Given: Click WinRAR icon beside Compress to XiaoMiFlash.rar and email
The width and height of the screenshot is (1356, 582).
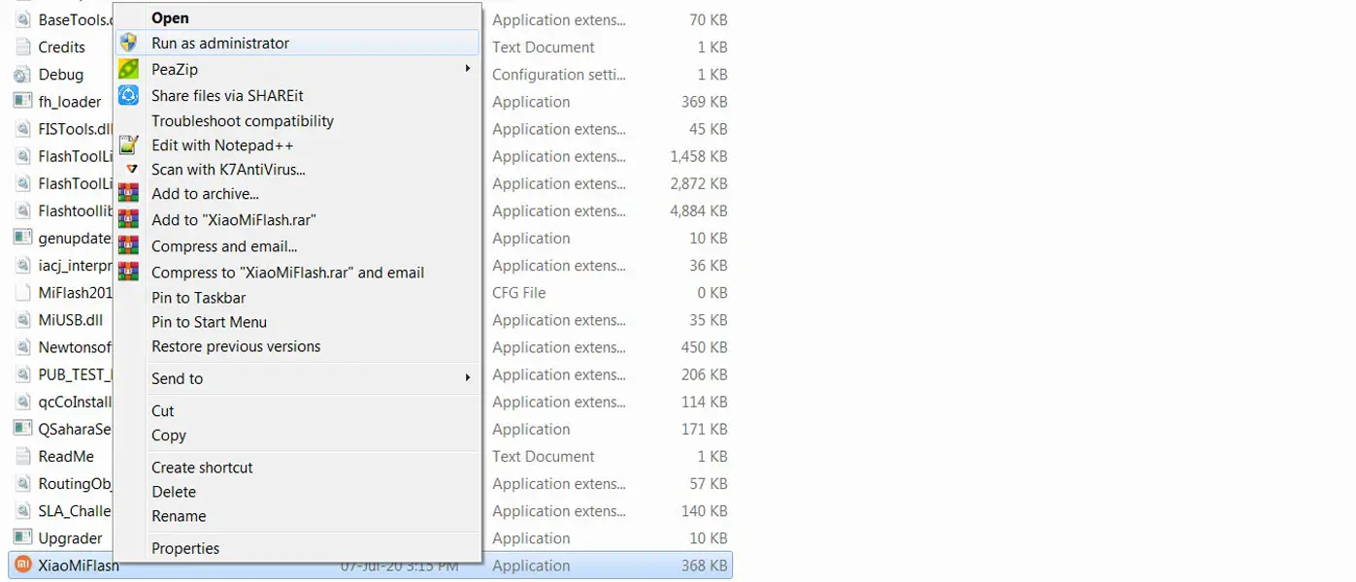Looking at the screenshot, I should (128, 272).
